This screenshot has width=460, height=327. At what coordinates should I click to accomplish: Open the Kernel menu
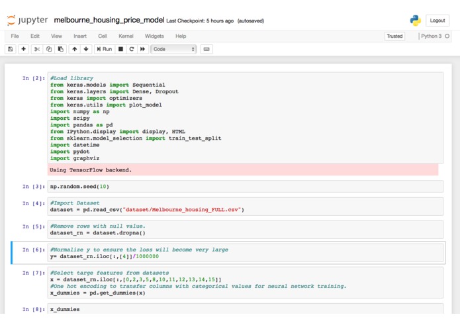tap(126, 36)
